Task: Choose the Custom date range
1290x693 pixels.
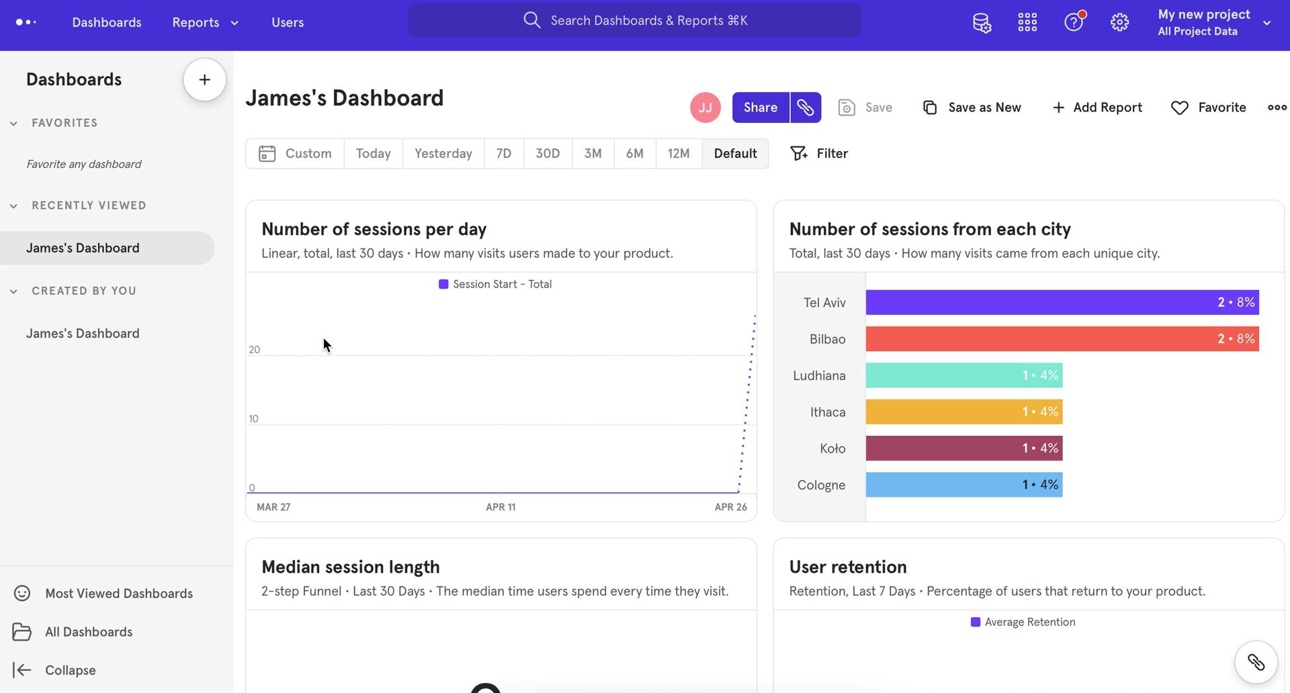Action: tap(295, 154)
